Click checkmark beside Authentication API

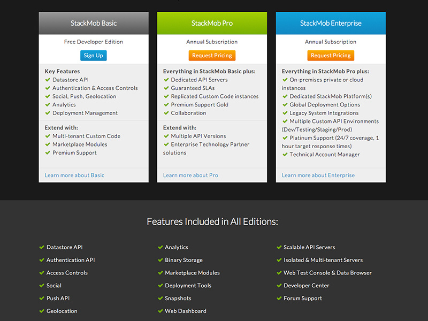tap(42, 260)
